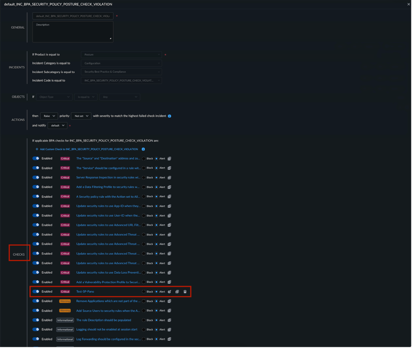
Task: Open the Server Response Inspection check link
Action: click(108, 178)
